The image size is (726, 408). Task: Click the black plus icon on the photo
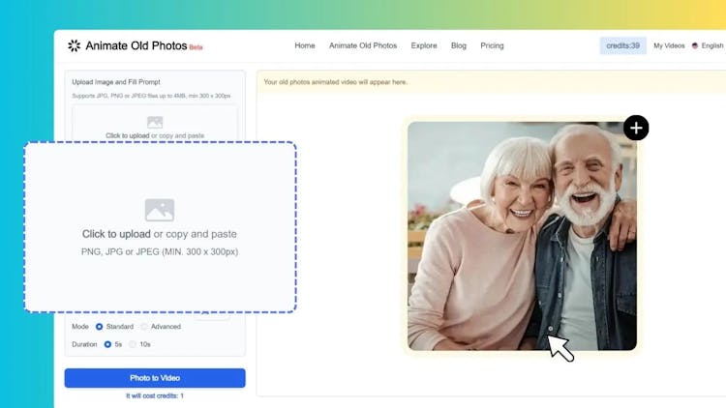point(636,128)
